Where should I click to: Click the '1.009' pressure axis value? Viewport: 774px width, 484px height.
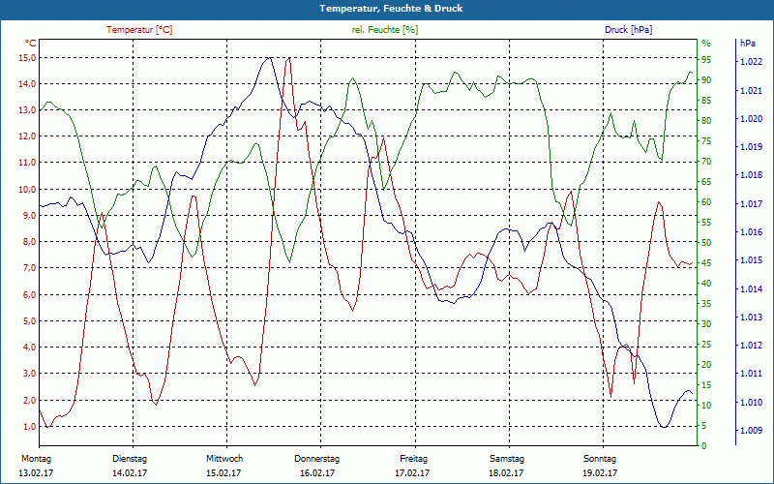coord(751,431)
